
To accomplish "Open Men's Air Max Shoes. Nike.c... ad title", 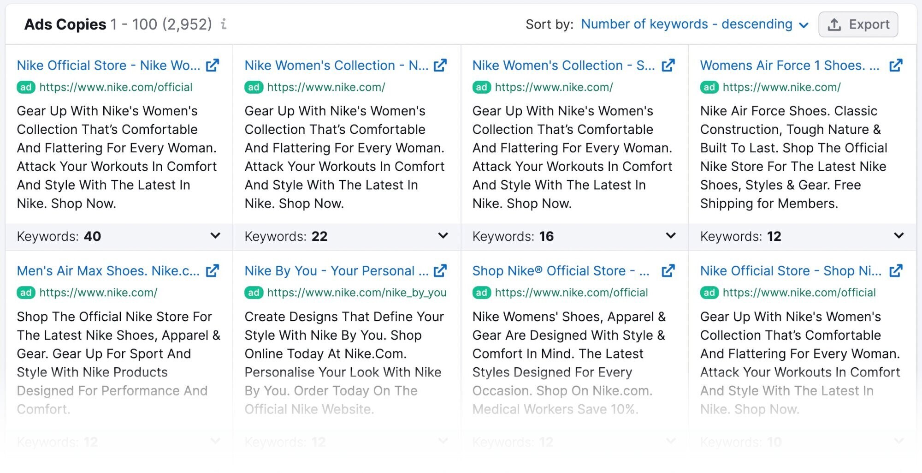I will (108, 271).
